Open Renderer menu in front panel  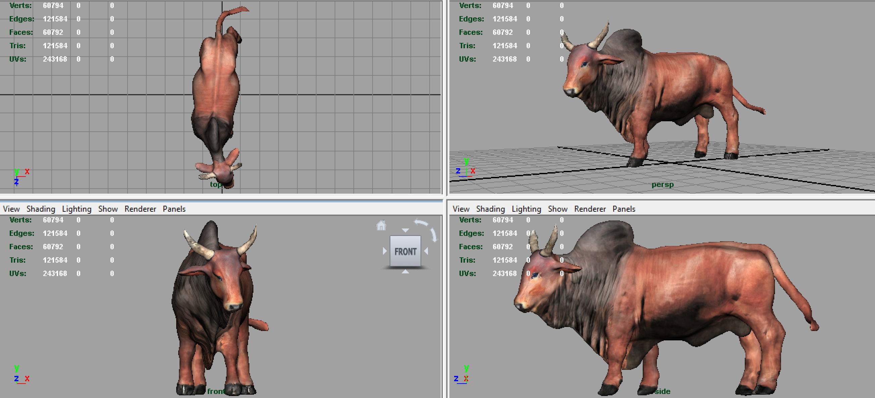(140, 209)
